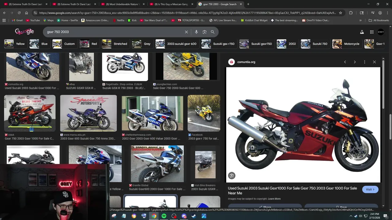Open the UdeA orange bike thumbnail

30,113
